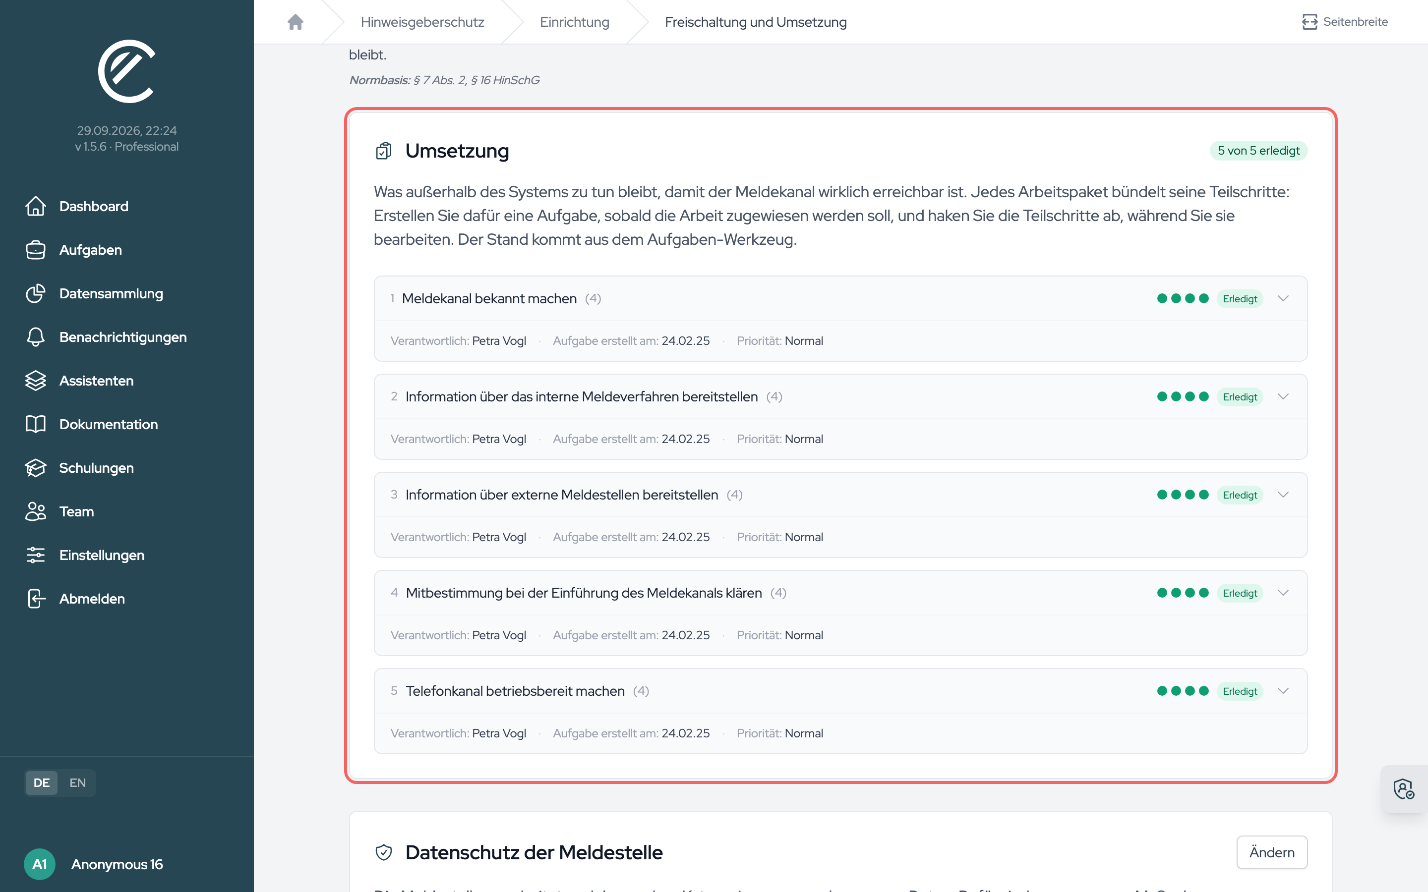1428x892 pixels.
Task: Switch language to EN
Action: pyautogui.click(x=77, y=783)
